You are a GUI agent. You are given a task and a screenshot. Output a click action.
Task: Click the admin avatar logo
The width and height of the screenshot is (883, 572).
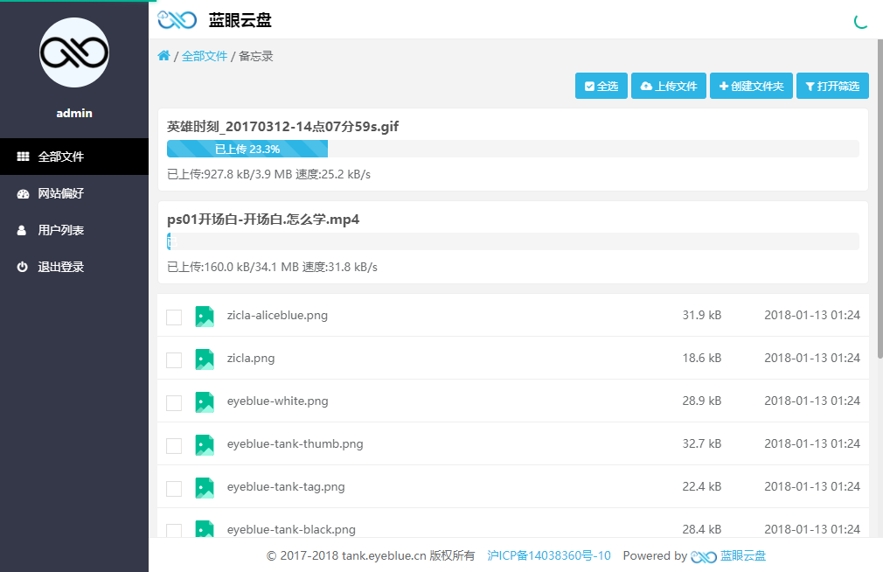click(x=74, y=52)
